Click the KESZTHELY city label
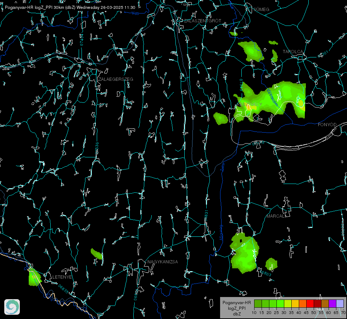The width and height of the screenshot is (347, 319). [250, 104]
